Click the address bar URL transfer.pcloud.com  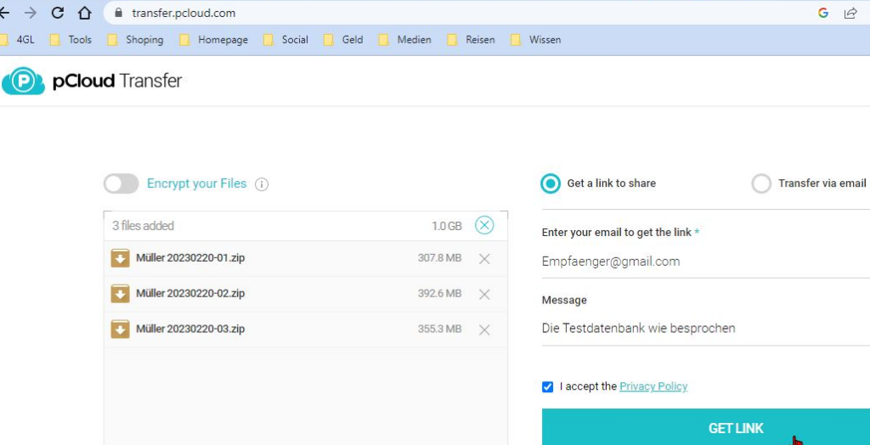(x=184, y=13)
